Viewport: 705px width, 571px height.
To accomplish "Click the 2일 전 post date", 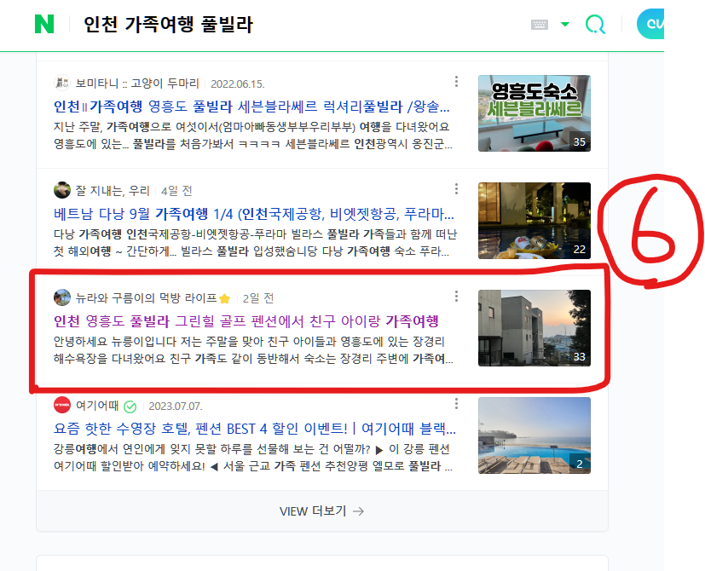I will (257, 298).
